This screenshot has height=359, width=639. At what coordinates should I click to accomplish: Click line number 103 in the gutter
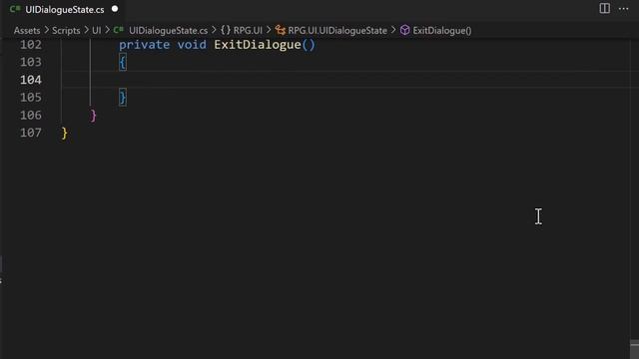tap(31, 62)
